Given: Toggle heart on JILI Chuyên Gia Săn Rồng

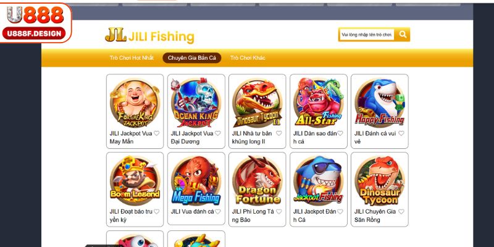Looking at the screenshot, I should point(401,211).
